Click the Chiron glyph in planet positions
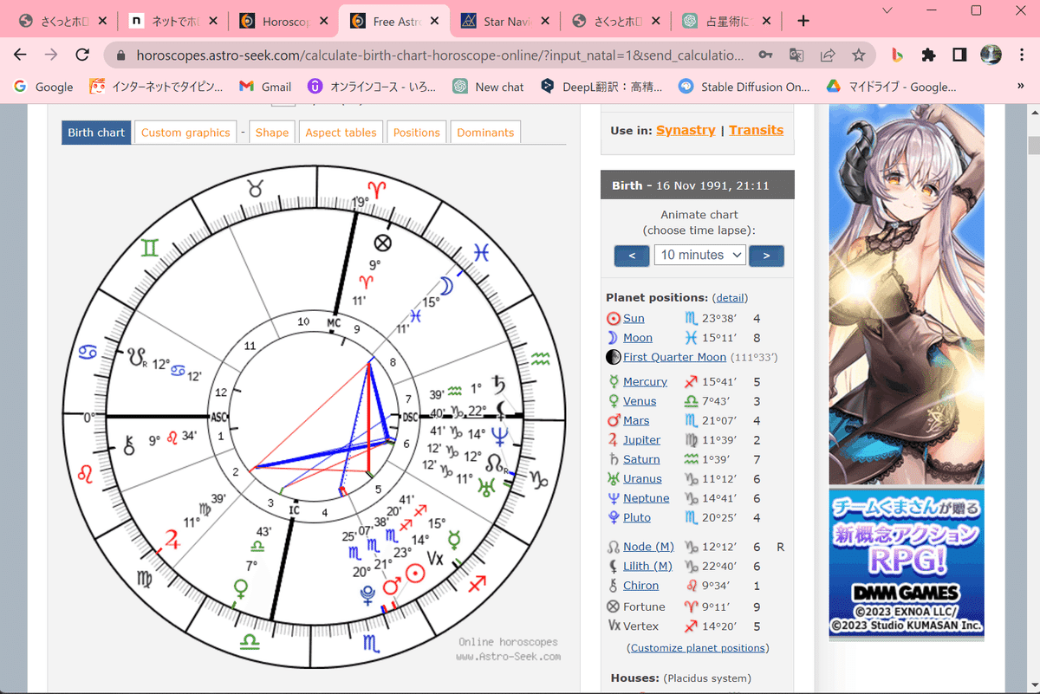 click(x=614, y=586)
